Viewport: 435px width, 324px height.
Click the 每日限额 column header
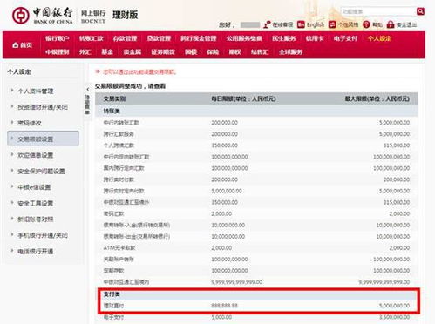(243, 99)
